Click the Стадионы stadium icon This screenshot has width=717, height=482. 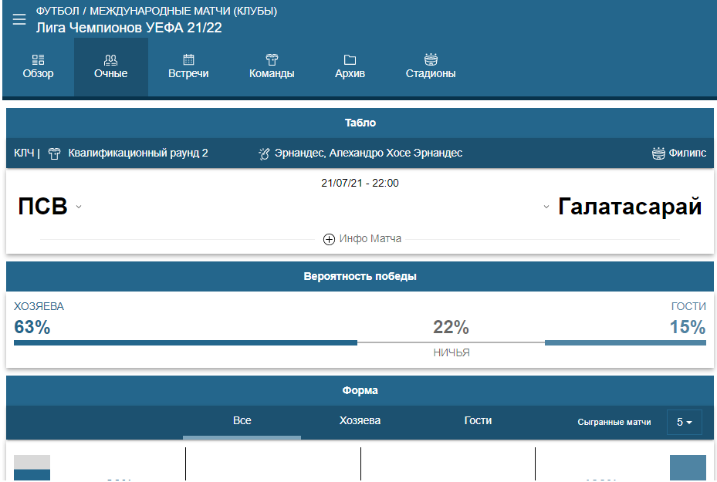tap(431, 59)
